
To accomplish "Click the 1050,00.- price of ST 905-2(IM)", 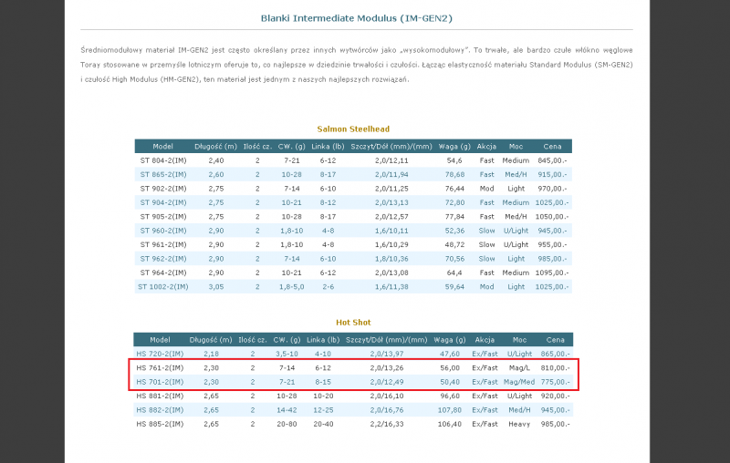I will click(x=552, y=217).
